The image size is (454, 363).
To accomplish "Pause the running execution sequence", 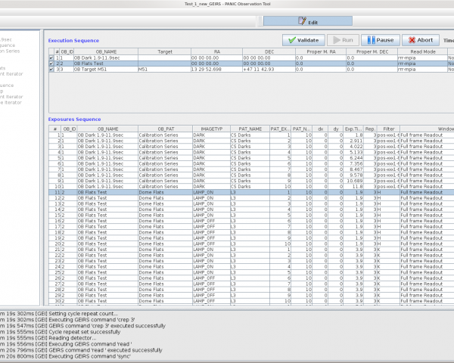I will [x=380, y=40].
